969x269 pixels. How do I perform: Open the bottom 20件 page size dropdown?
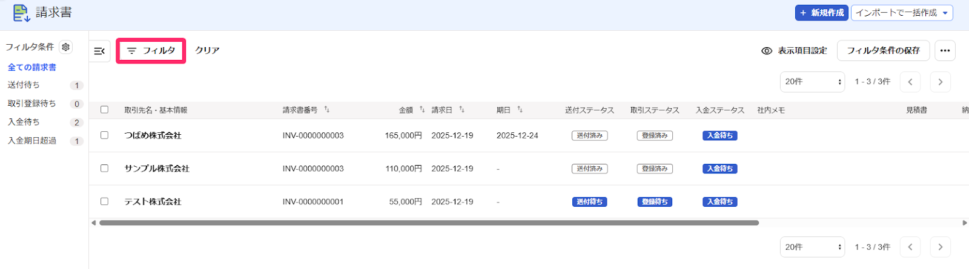pyautogui.click(x=812, y=247)
